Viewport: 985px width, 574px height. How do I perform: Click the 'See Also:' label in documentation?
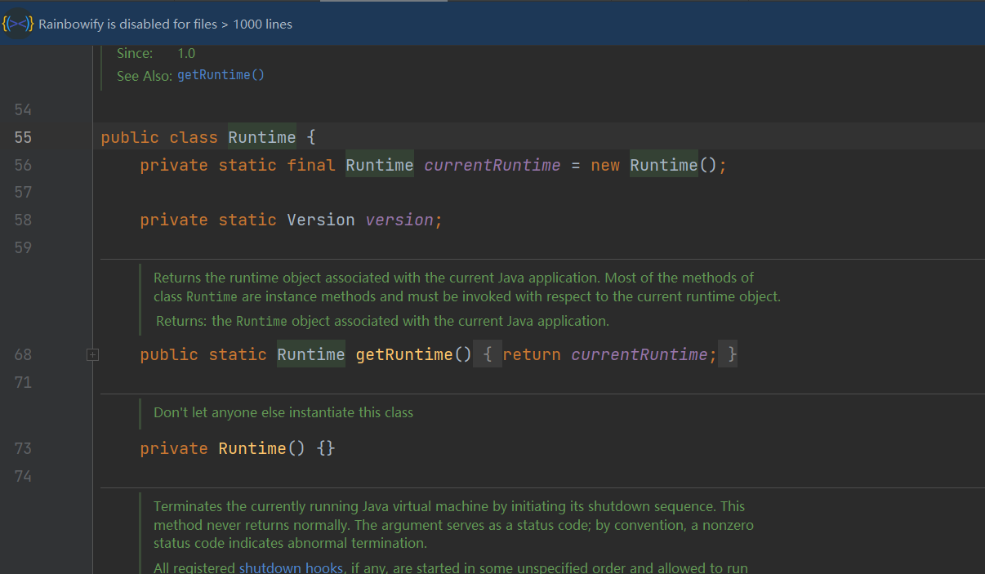145,75
